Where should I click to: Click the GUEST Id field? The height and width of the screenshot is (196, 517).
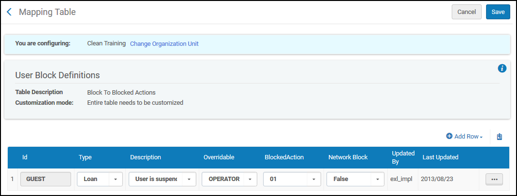click(x=45, y=179)
